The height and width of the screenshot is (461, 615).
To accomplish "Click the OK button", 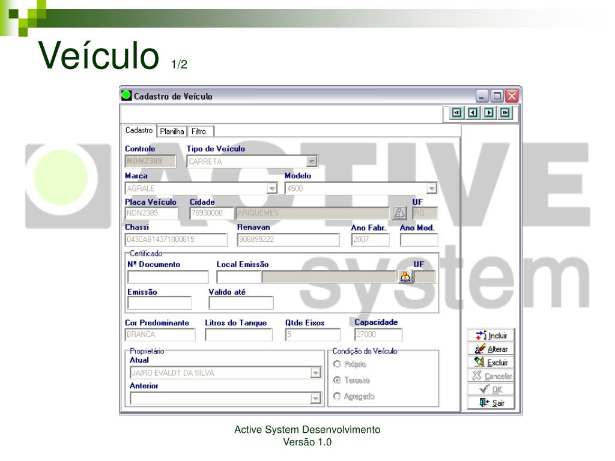I will tap(491, 389).
